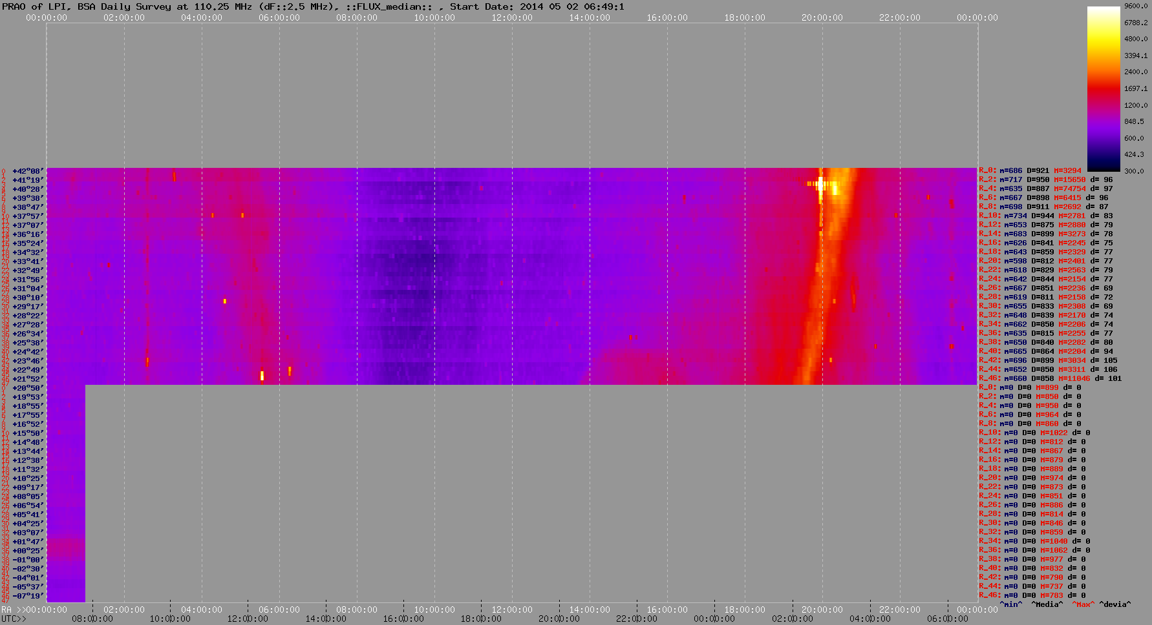
Task: Click the 3394.1 color scale value
Action: 1136,56
